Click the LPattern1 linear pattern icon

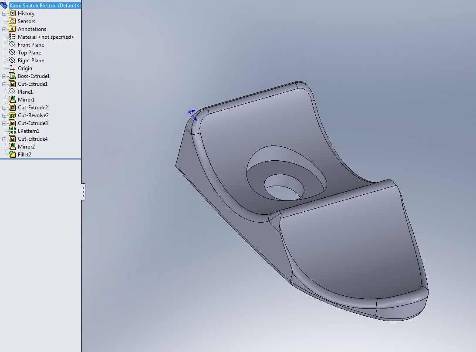click(12, 131)
